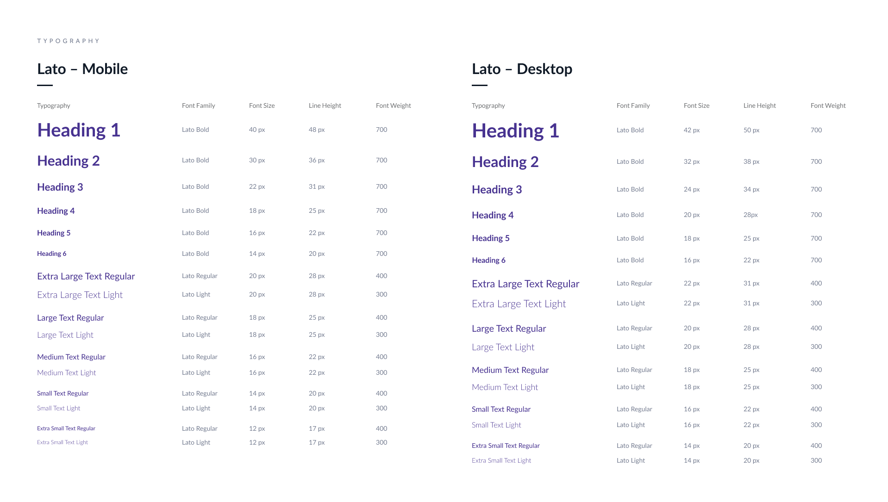Click Desktop 'Small Text Regular' sample

tap(501, 409)
